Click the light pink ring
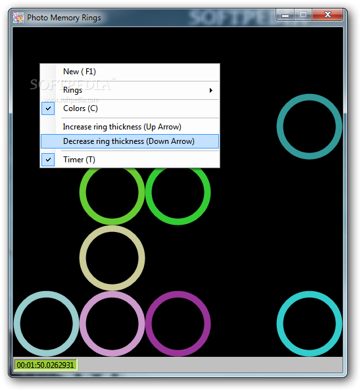 pyautogui.click(x=112, y=324)
